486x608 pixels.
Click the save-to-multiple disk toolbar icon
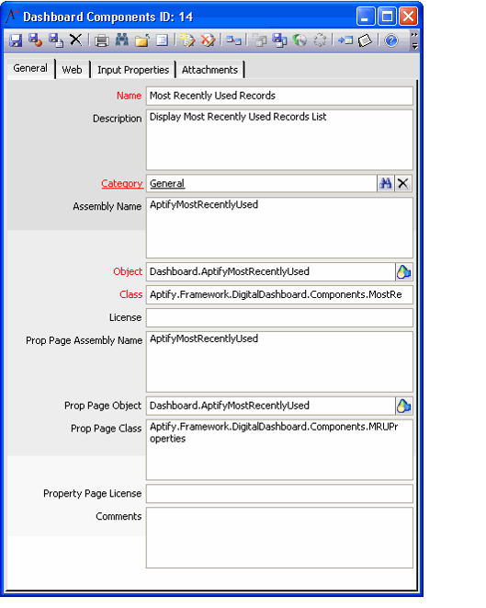point(279,40)
